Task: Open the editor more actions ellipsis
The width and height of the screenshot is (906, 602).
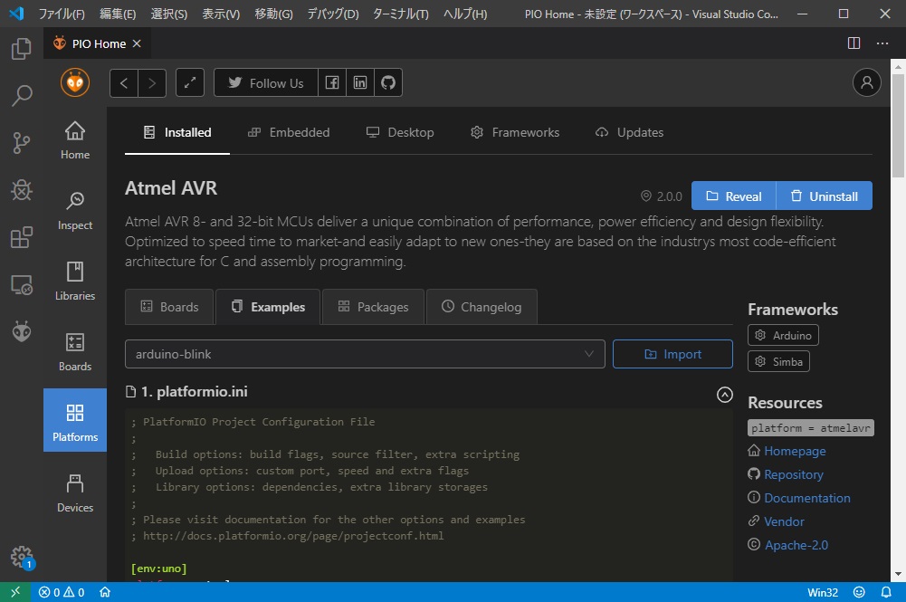Action: pos(882,43)
